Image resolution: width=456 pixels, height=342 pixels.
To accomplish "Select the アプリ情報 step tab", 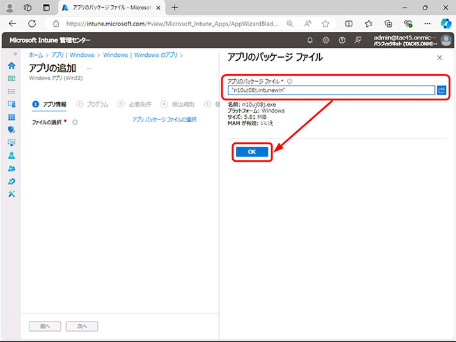I will (49, 104).
